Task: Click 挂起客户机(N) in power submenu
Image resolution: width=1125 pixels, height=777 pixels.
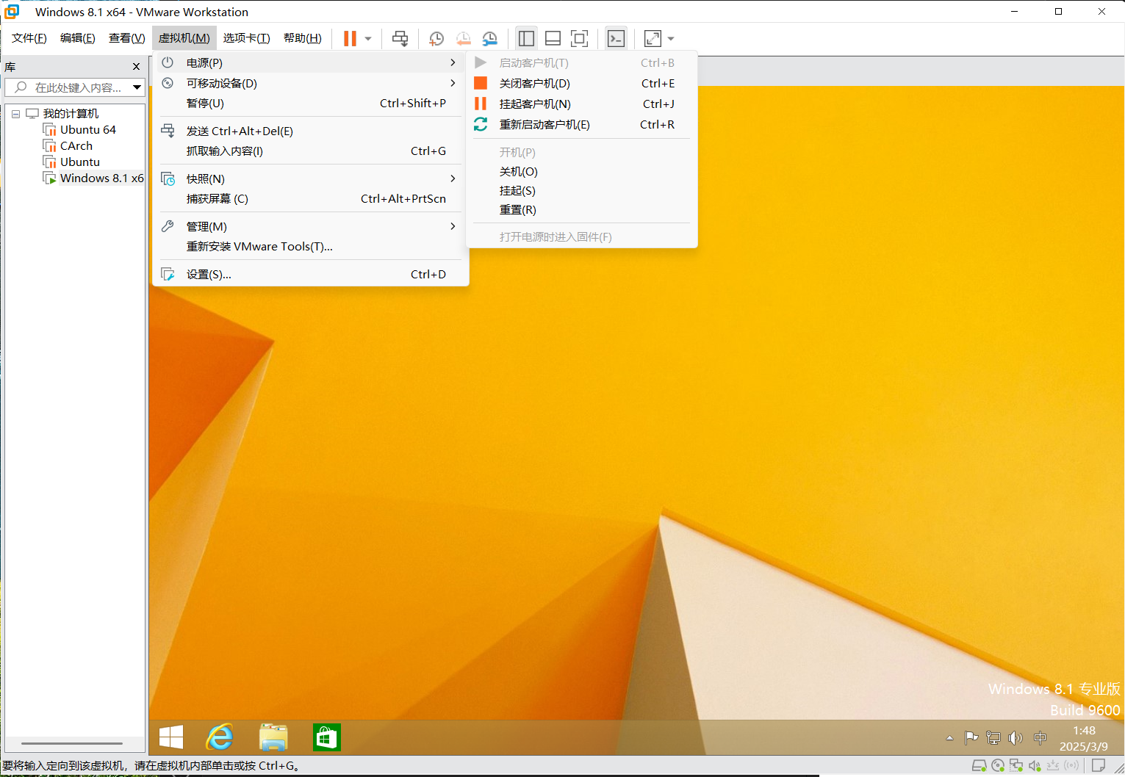Action: [x=581, y=104]
